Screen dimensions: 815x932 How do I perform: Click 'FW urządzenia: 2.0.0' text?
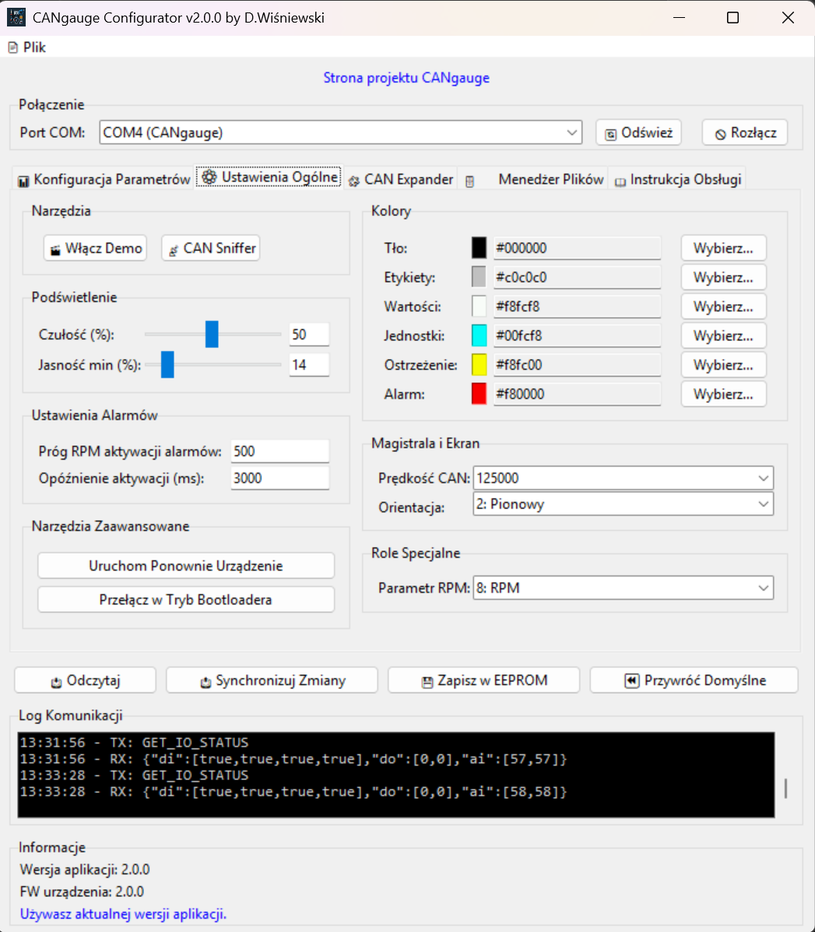82,892
